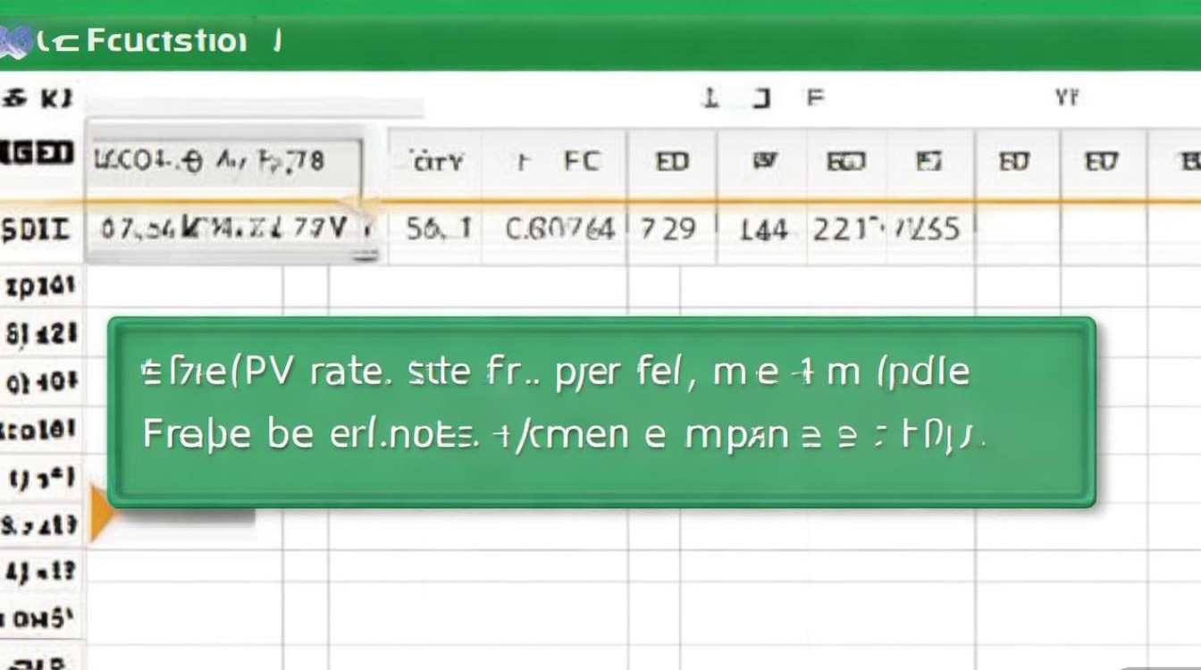Screen dimensions: 1201x670
Task: Select the Fcuctstion title bar label
Action: (x=156, y=40)
